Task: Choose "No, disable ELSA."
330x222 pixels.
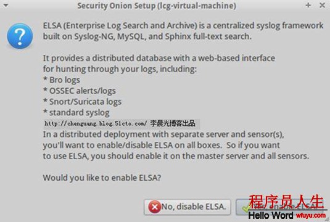Action: click(x=188, y=207)
